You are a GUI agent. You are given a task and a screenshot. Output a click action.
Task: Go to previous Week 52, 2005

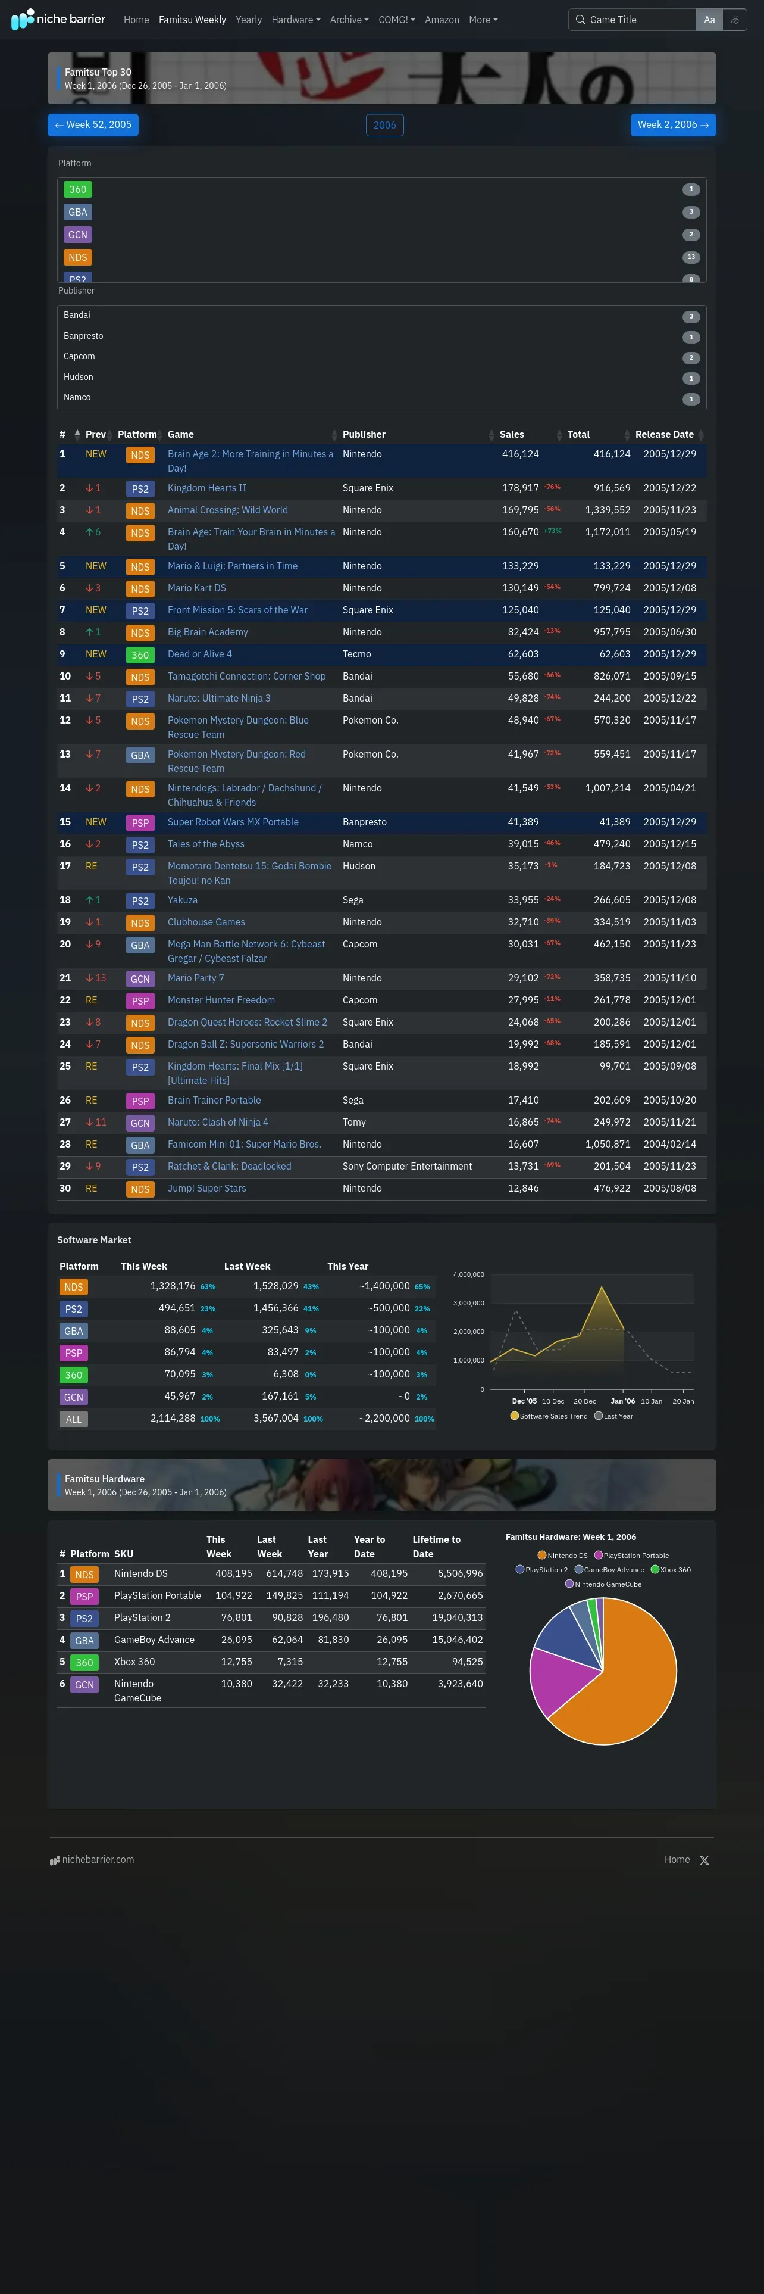(x=93, y=124)
